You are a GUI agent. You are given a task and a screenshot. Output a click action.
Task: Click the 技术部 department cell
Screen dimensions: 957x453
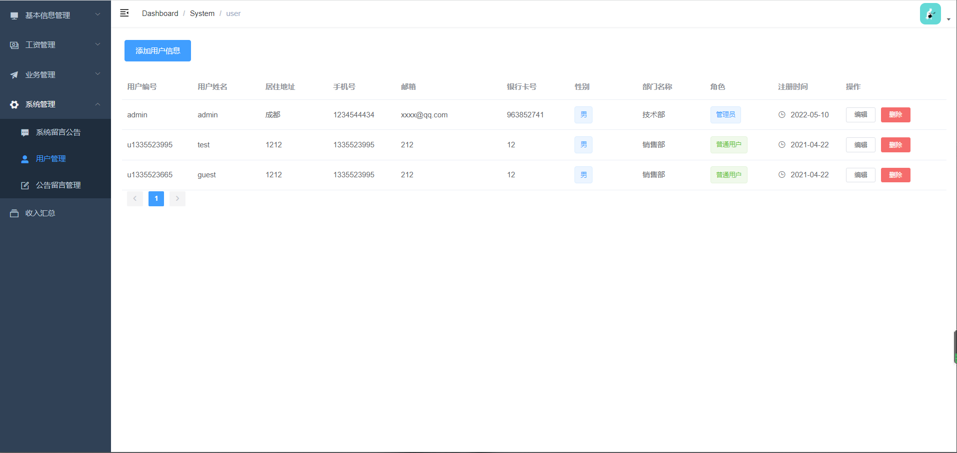[653, 115]
